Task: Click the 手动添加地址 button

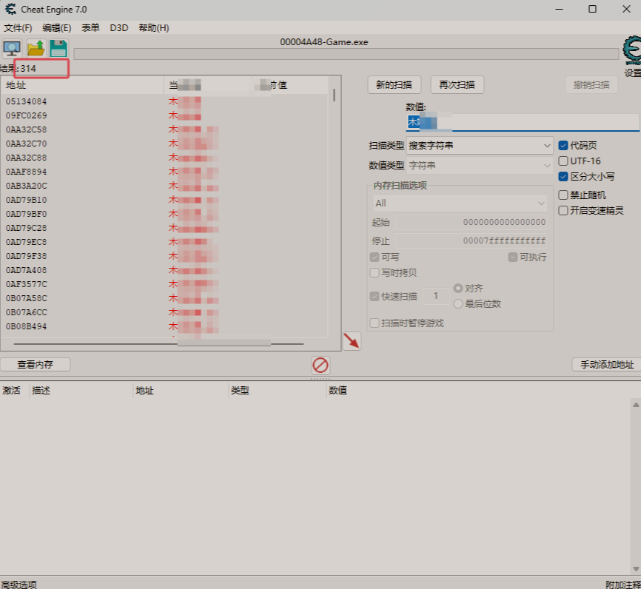Action: pyautogui.click(x=607, y=364)
